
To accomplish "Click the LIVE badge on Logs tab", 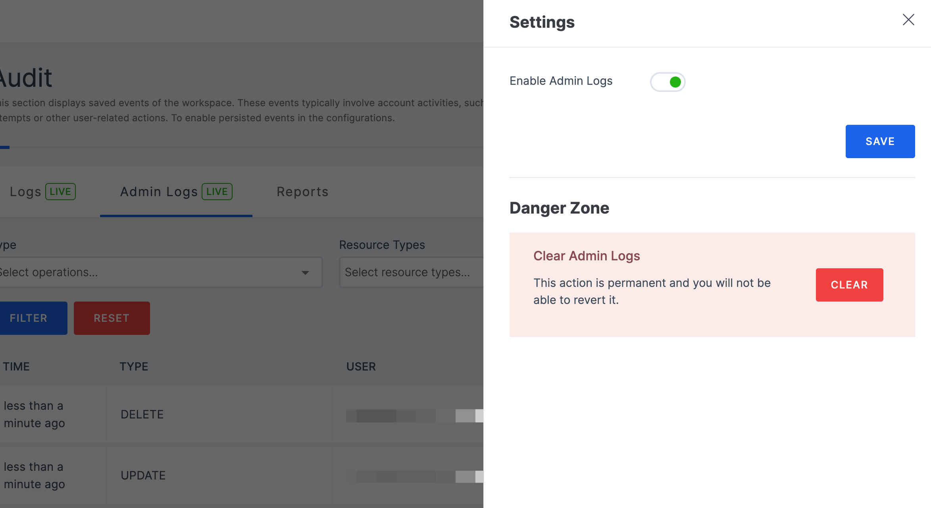I will point(60,191).
